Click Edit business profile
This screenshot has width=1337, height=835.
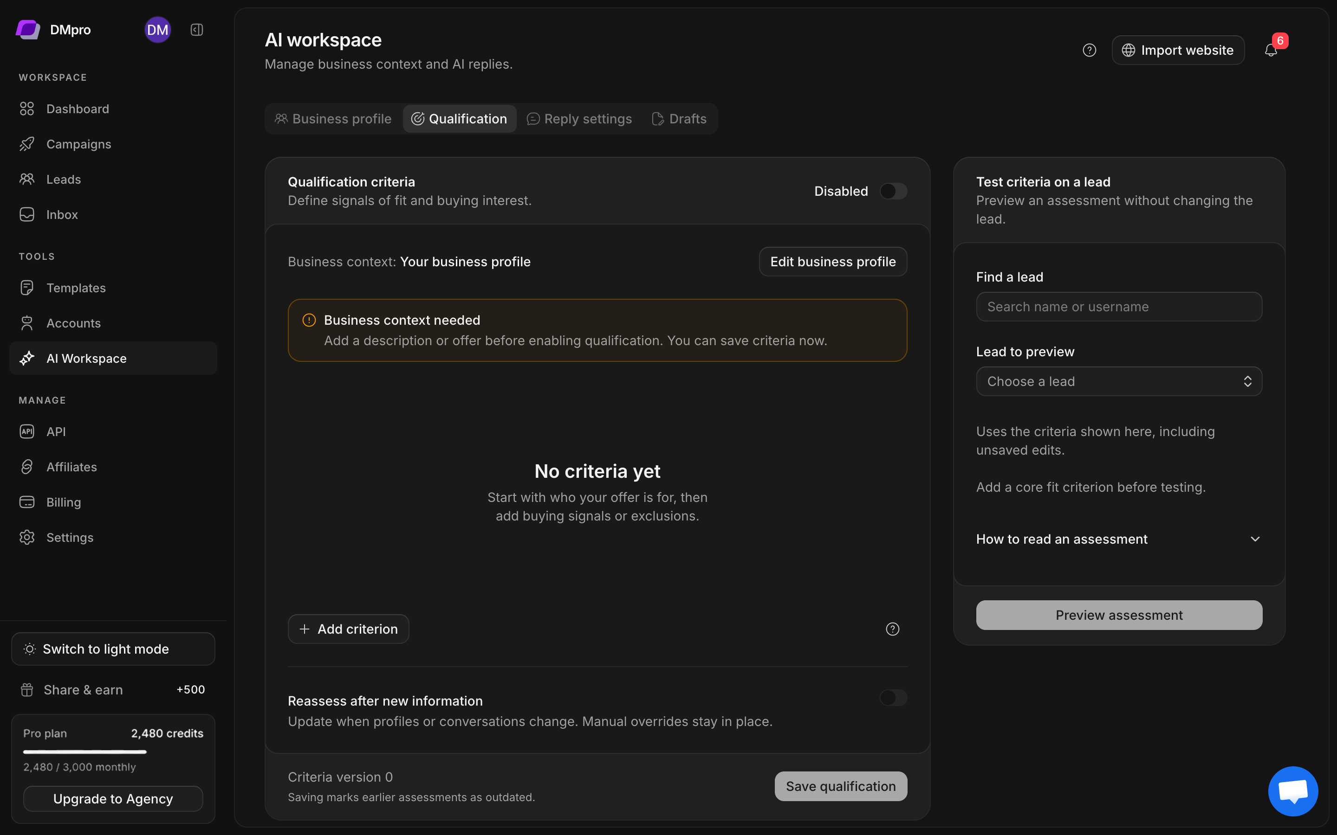point(832,262)
